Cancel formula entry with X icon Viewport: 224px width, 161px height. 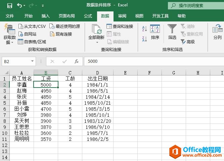tap(52, 61)
